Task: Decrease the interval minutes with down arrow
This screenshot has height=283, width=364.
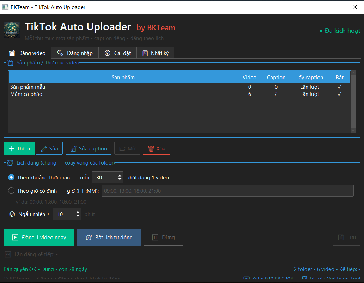Action: 120,179
